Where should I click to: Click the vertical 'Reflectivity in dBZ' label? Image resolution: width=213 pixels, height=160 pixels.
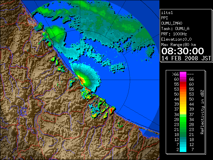202,112
